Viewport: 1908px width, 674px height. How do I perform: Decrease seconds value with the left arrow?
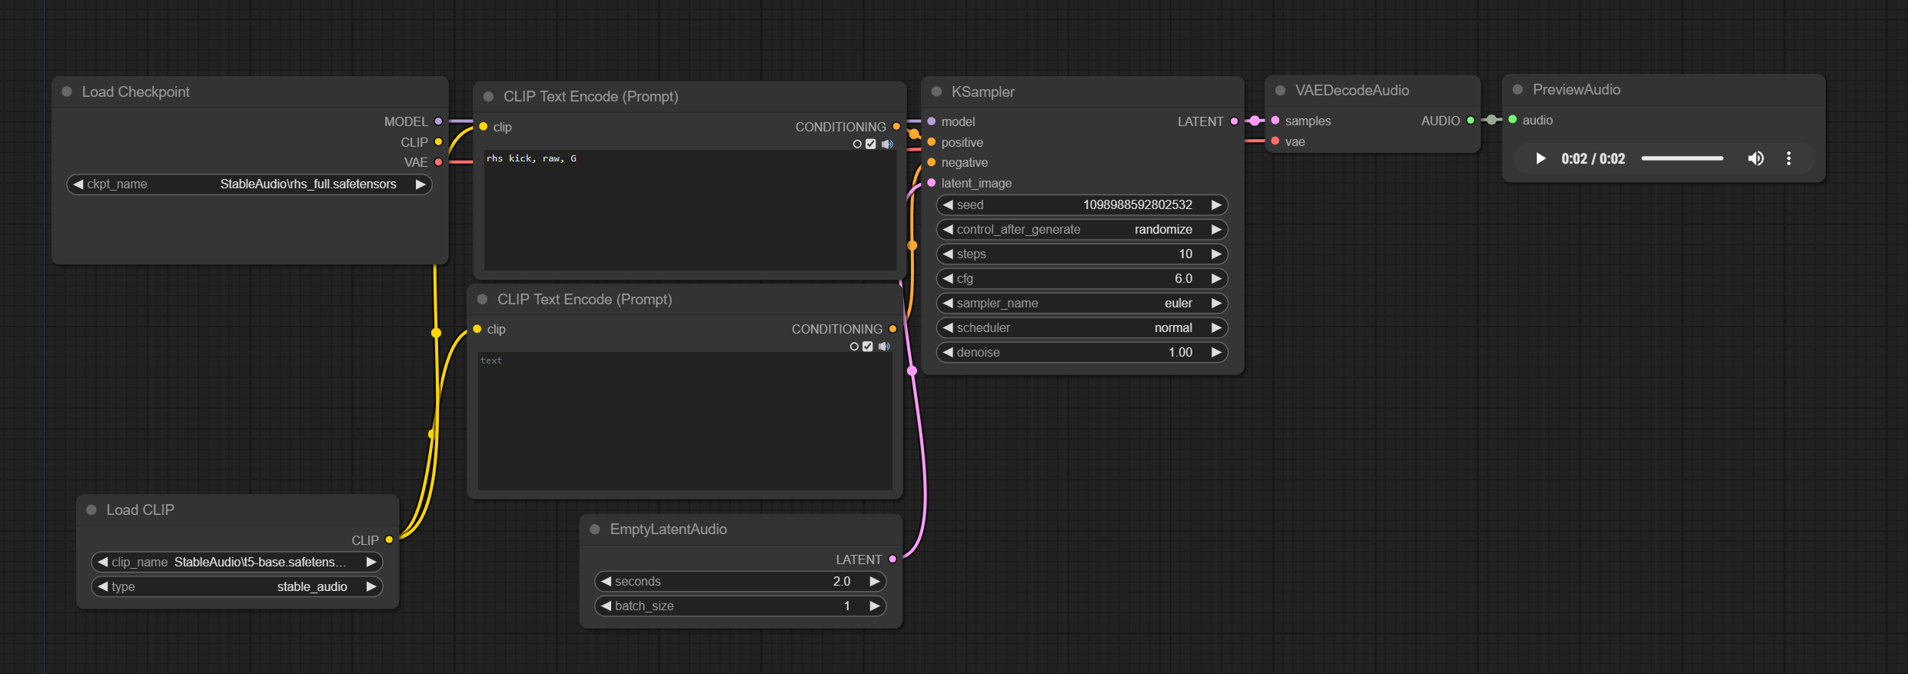click(607, 582)
